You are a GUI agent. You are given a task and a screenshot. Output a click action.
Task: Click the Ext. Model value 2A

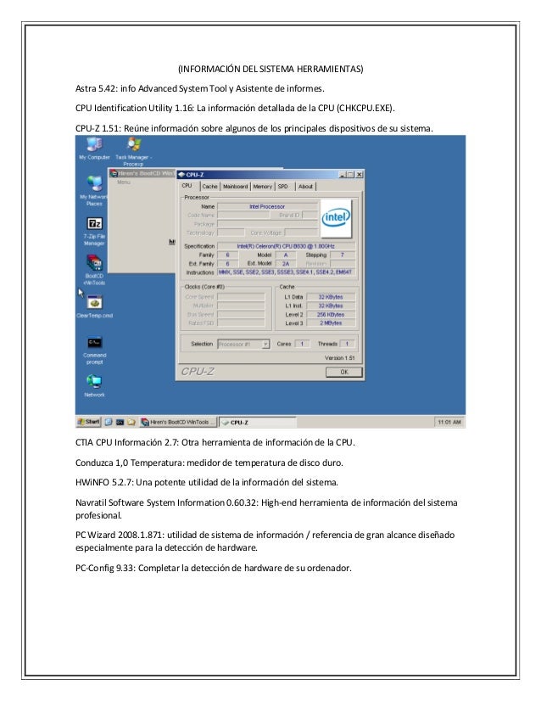point(286,264)
